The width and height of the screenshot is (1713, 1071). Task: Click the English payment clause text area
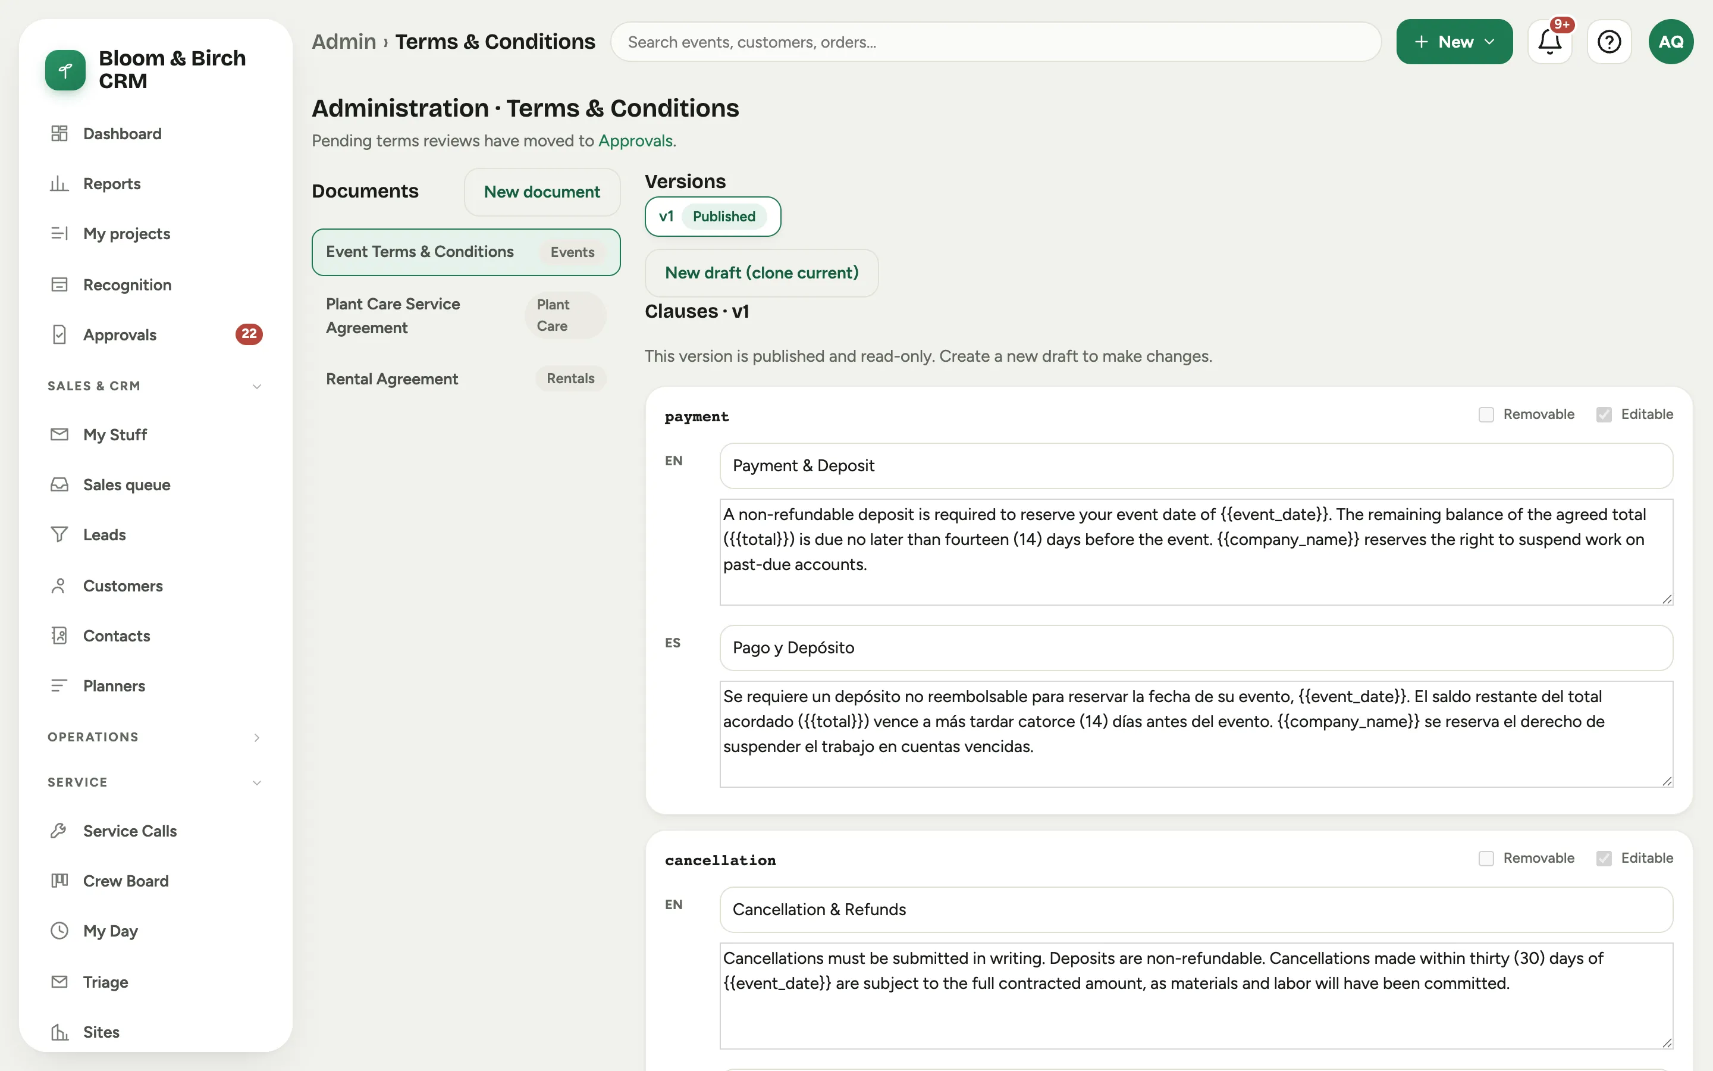click(x=1196, y=552)
